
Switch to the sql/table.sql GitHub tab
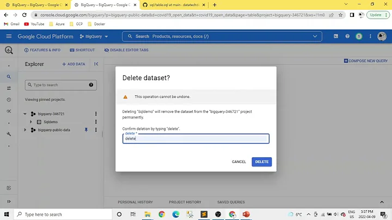click(174, 5)
